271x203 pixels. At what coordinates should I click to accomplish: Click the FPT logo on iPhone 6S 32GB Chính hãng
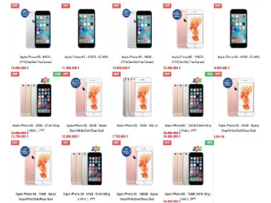pyautogui.click(x=45, y=80)
